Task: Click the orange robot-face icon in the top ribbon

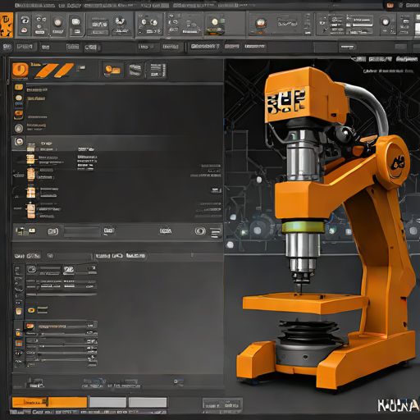Action: pos(261,23)
